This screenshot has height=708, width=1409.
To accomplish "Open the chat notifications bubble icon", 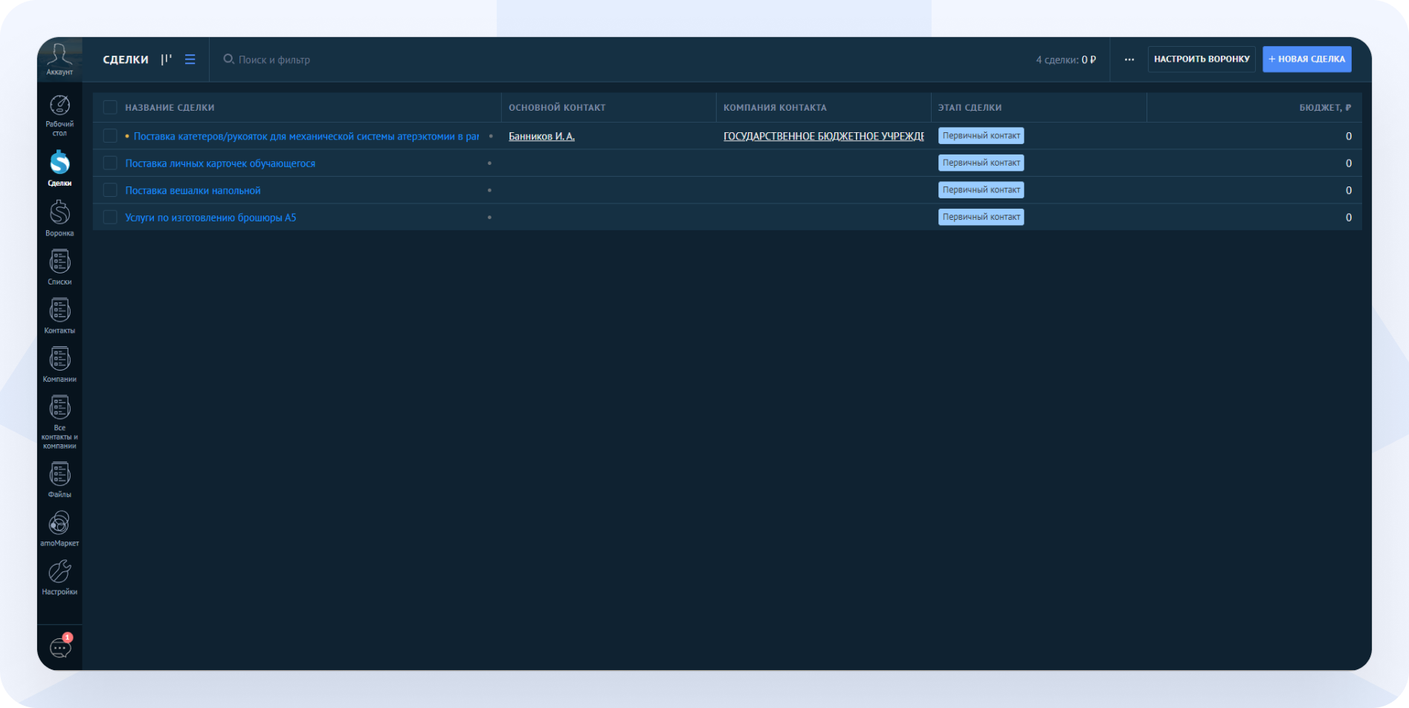I will pos(59,648).
